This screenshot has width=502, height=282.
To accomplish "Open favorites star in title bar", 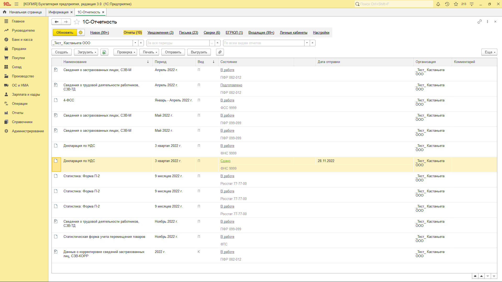I will (x=456, y=4).
